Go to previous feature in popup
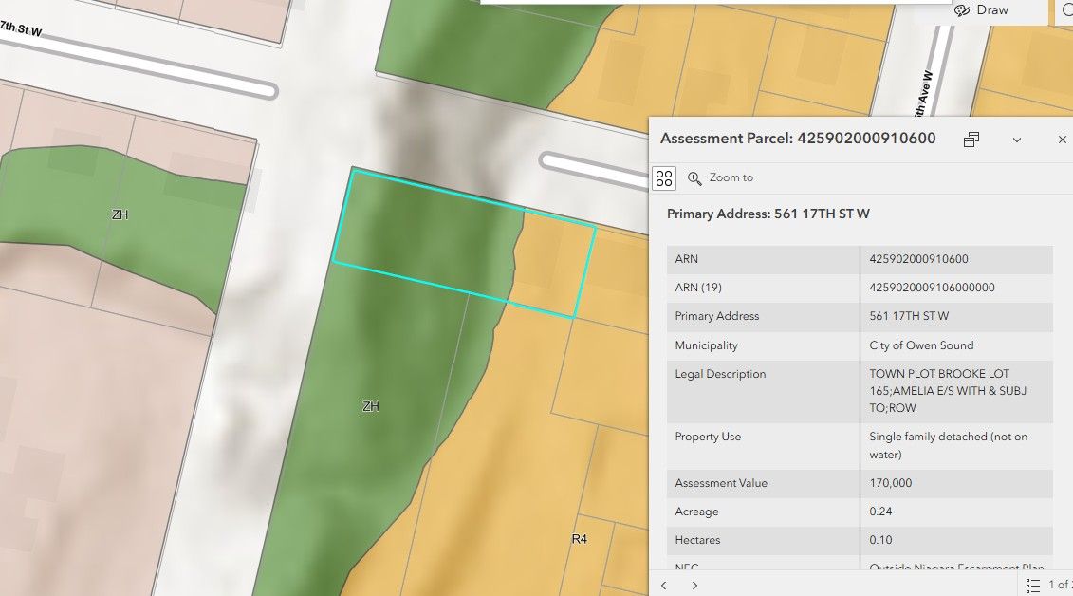The width and height of the screenshot is (1073, 596). [664, 586]
